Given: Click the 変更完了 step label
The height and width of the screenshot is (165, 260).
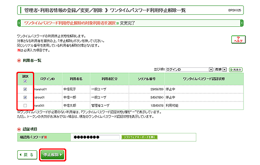Looking at the screenshot, I should tap(127, 23).
